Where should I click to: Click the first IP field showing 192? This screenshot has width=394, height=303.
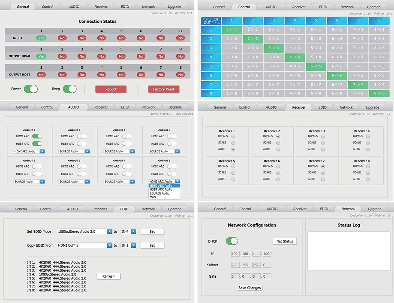(x=234, y=254)
